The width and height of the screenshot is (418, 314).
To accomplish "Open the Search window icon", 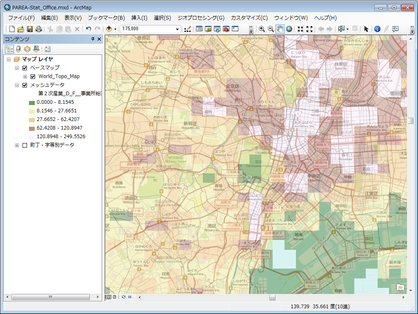I will point(217,29).
